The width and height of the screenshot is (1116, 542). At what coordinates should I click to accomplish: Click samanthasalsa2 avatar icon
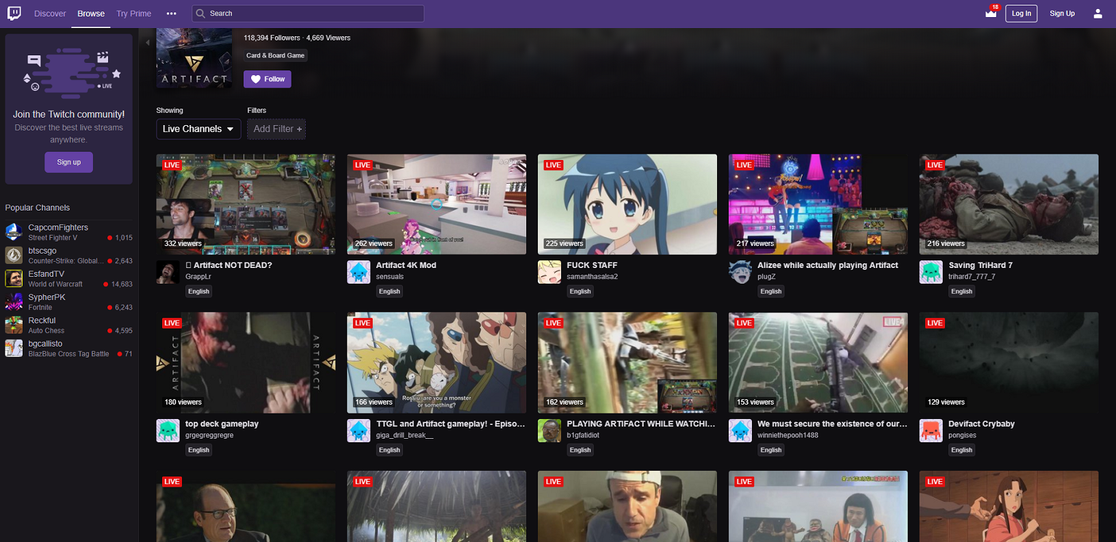549,272
